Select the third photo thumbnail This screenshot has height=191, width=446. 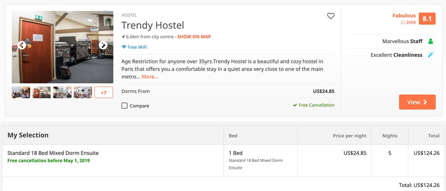pyautogui.click(x=62, y=92)
